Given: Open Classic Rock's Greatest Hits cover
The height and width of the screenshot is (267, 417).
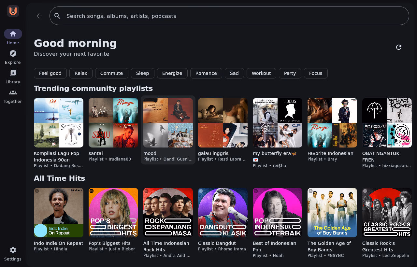Looking at the screenshot, I should click(387, 213).
